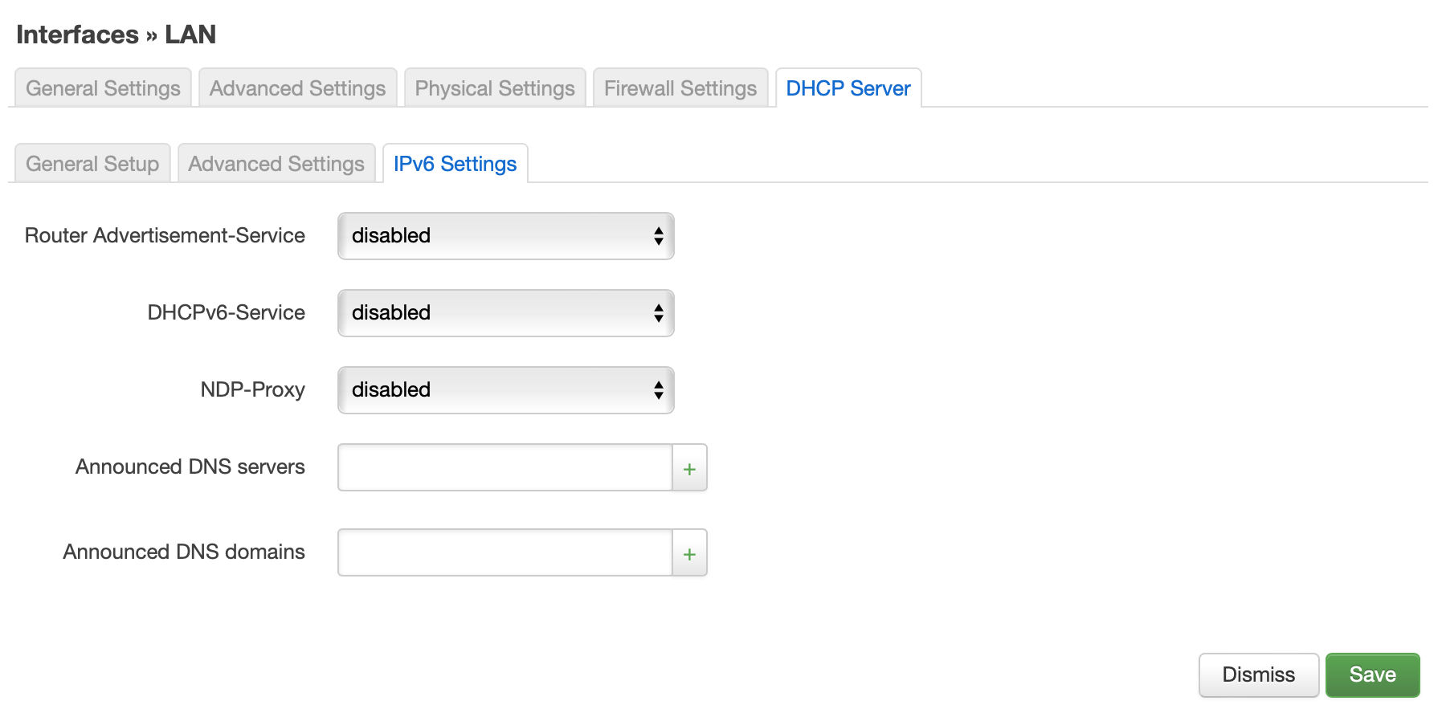The image size is (1438, 713).
Task: Dismiss the interface dialog
Action: pos(1258,674)
